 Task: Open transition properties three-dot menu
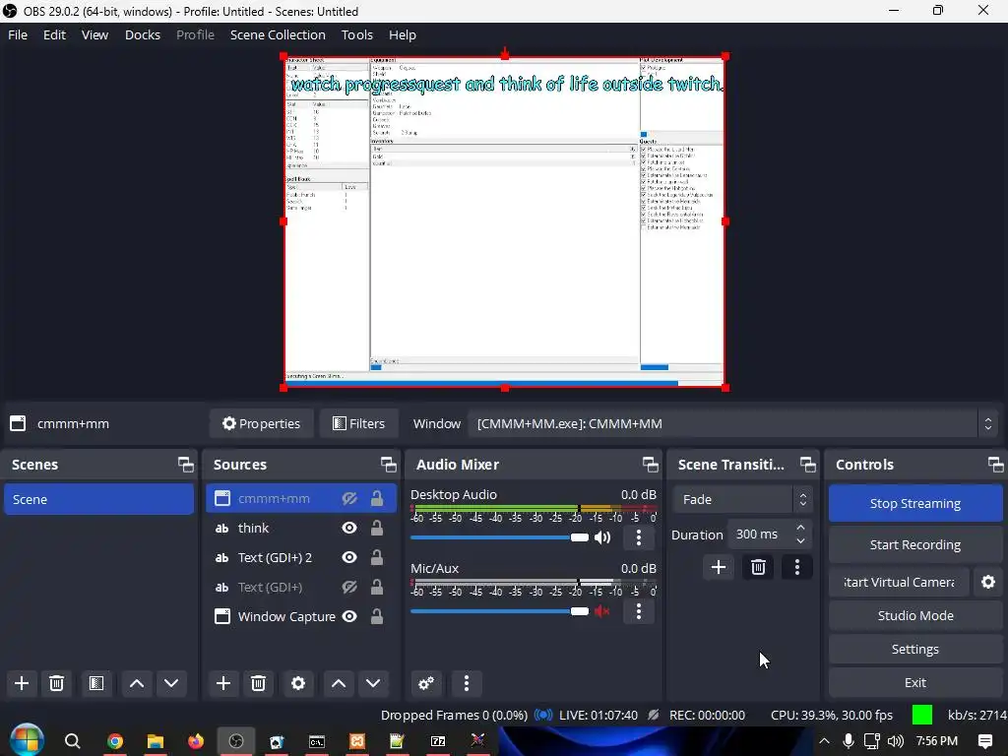797,567
